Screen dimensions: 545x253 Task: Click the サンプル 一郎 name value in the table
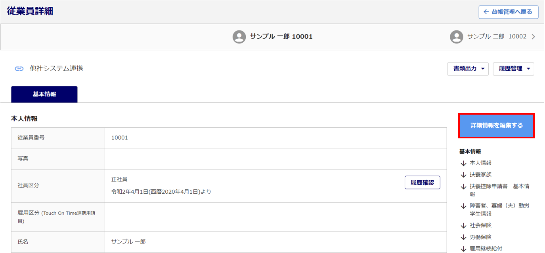[128, 242]
